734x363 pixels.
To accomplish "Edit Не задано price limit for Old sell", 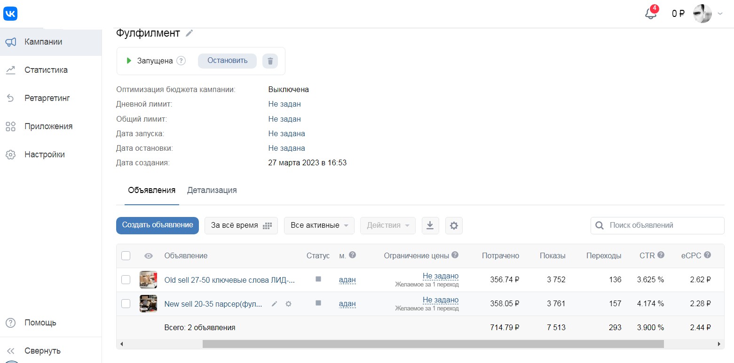I will click(440, 276).
